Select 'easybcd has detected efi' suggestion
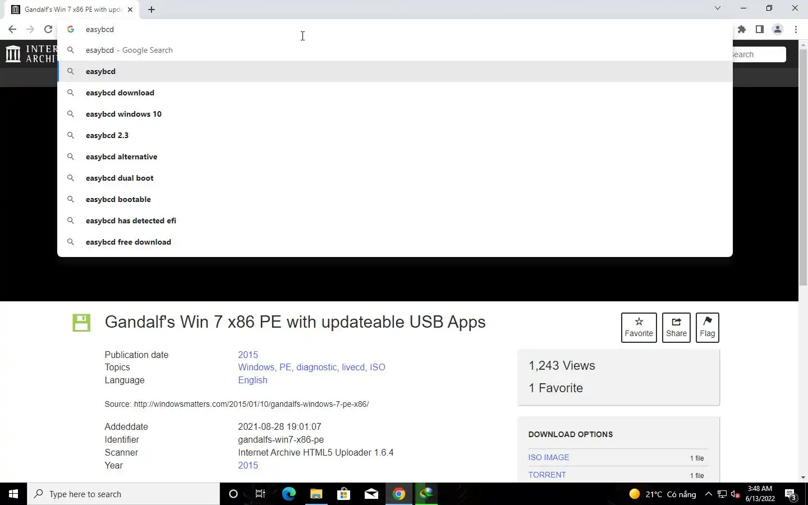 (x=395, y=221)
